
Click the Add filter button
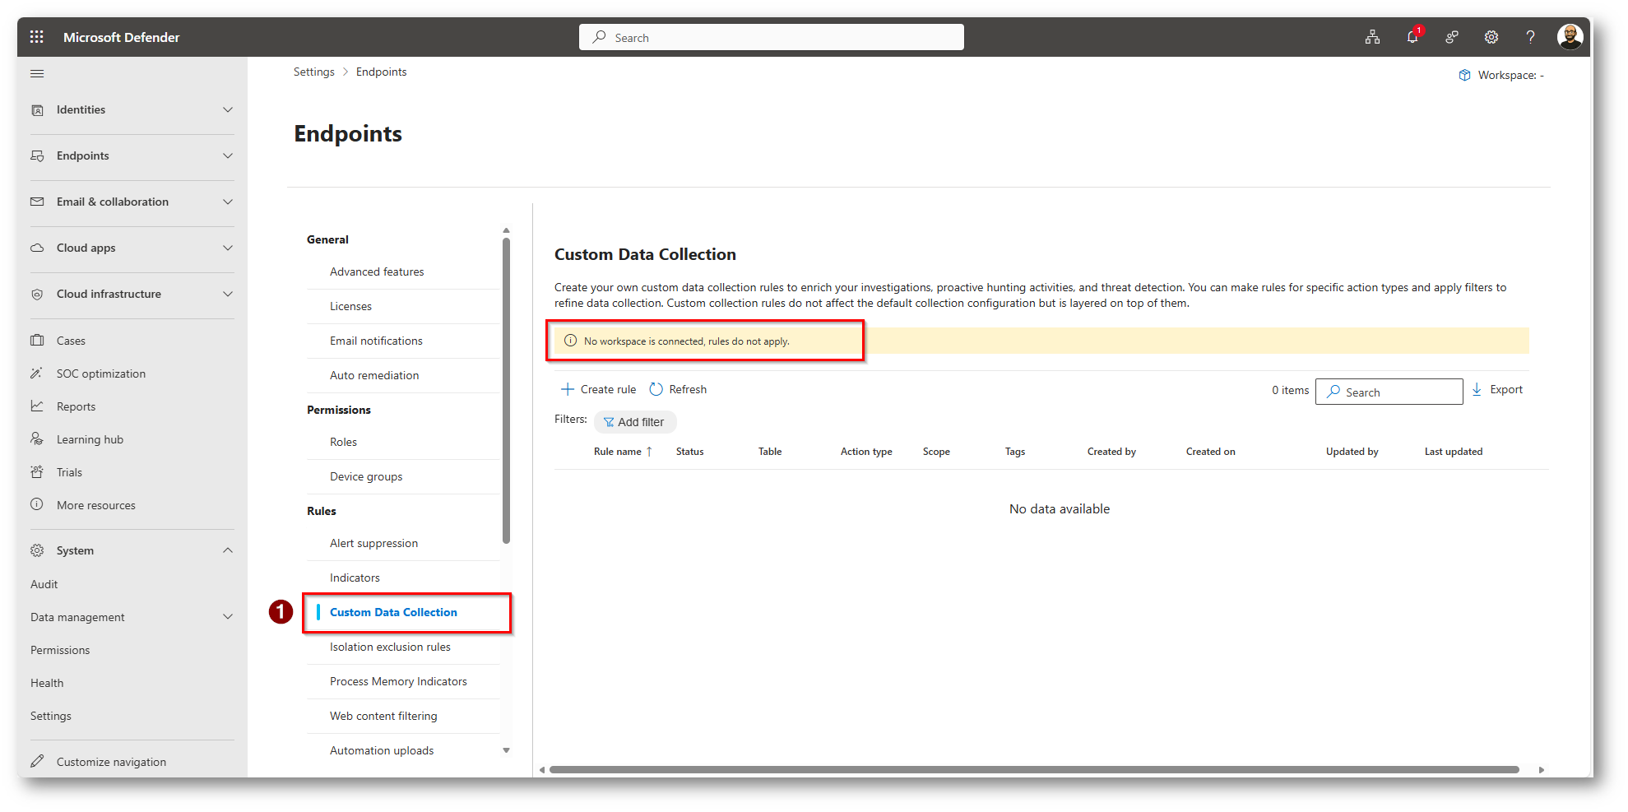click(634, 422)
